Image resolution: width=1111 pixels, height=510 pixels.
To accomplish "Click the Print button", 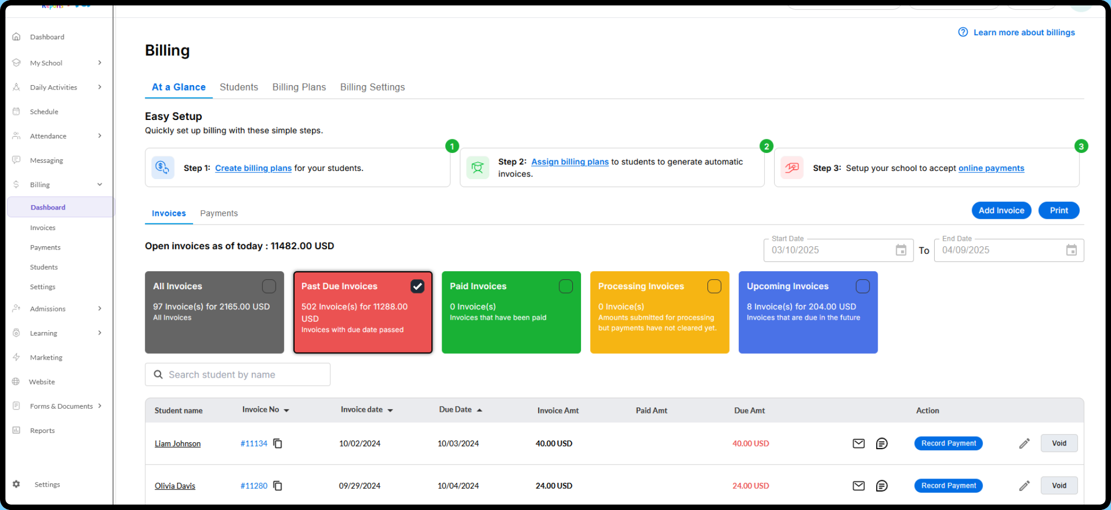I will click(x=1059, y=211).
